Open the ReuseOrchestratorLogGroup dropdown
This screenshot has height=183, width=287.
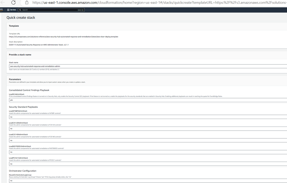tap(148, 181)
